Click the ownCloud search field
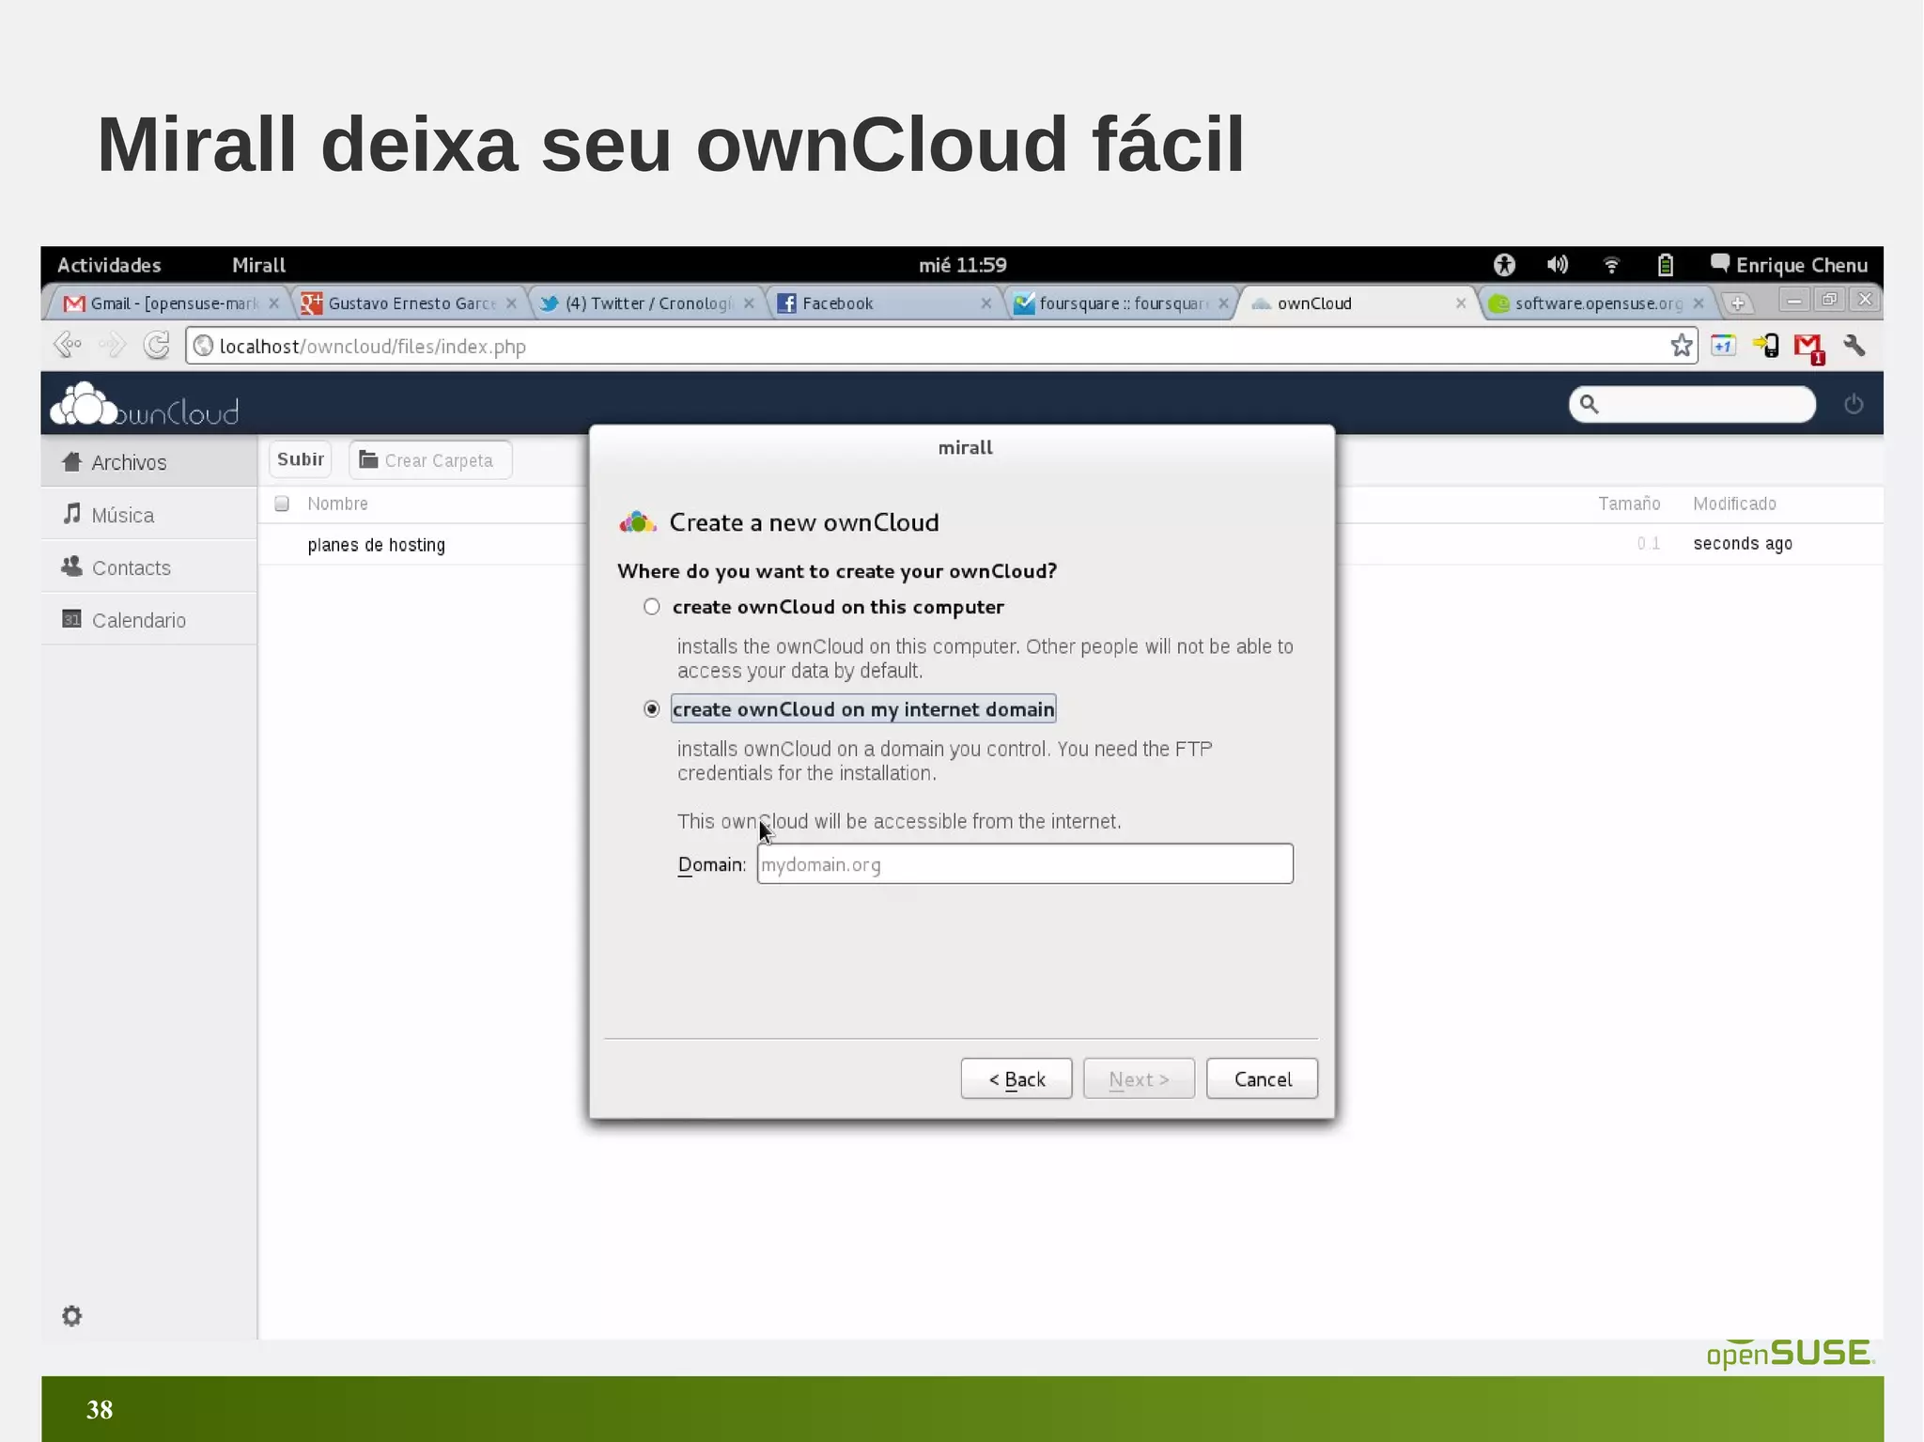 [x=1692, y=404]
